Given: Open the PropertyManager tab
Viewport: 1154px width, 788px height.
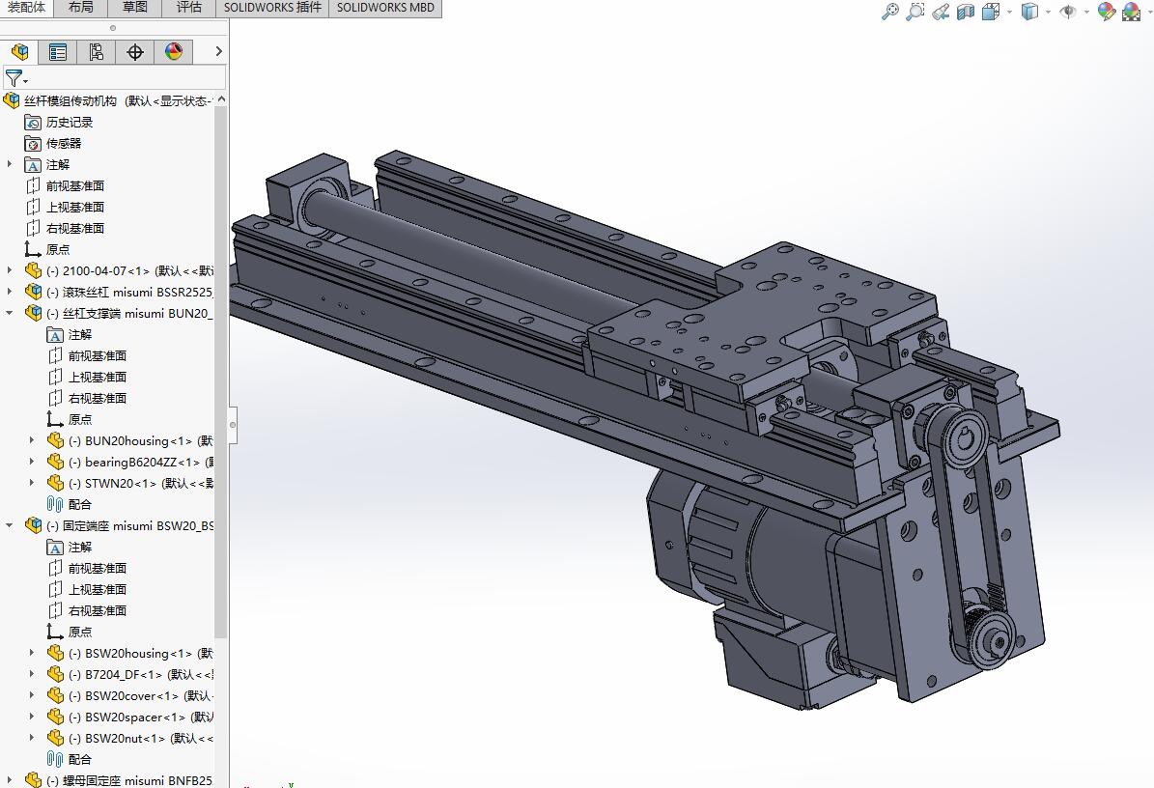Looking at the screenshot, I should pos(57,51).
